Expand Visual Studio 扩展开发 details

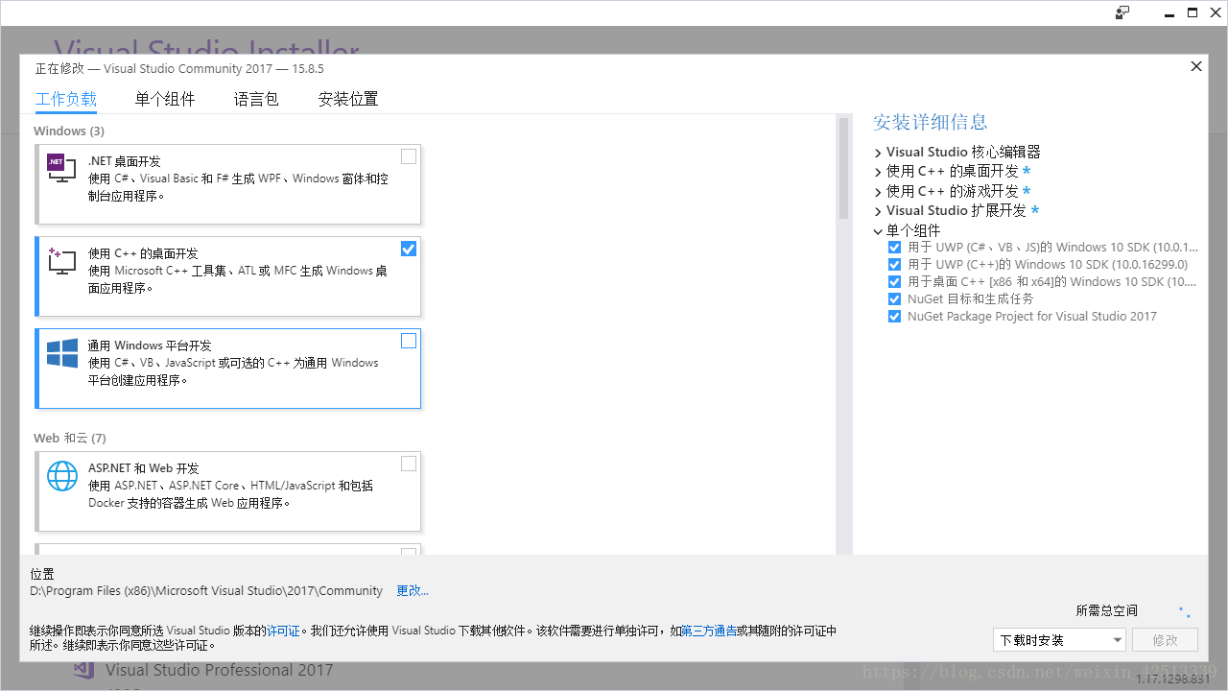878,211
